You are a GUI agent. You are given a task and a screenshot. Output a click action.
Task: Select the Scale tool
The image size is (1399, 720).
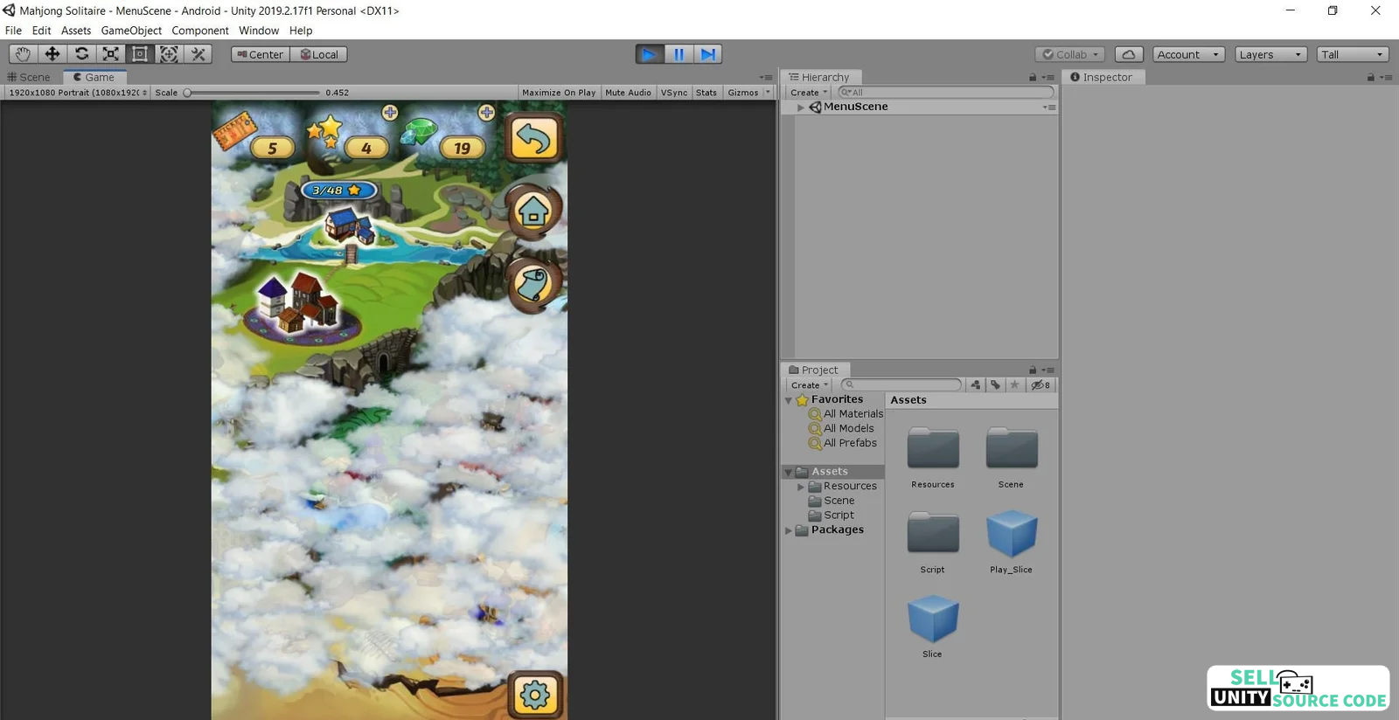[111, 54]
